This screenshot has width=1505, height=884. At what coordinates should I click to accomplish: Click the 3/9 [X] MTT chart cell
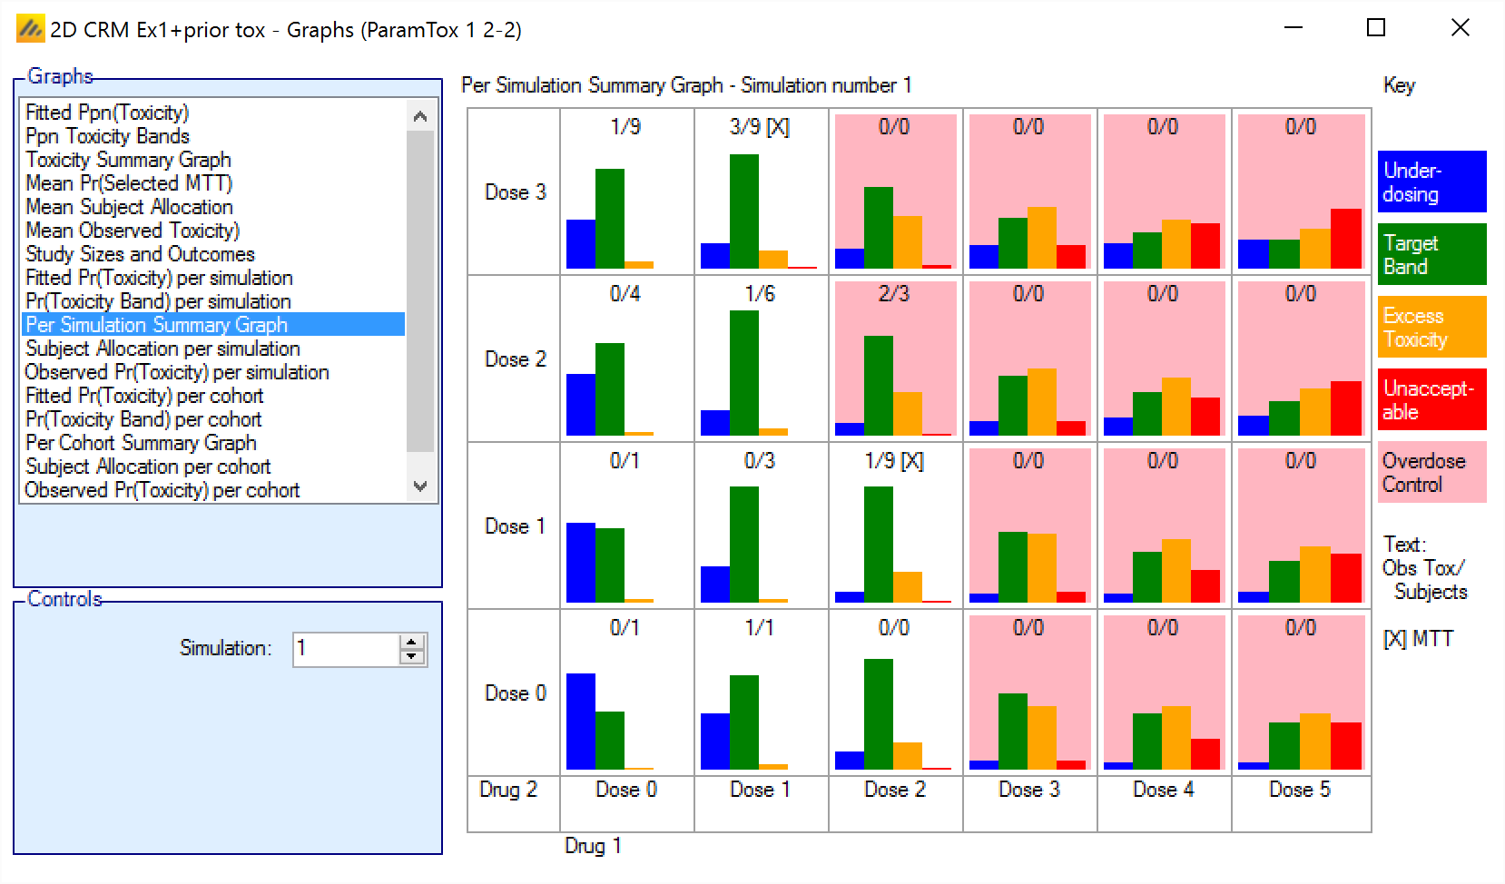pyautogui.click(x=760, y=192)
